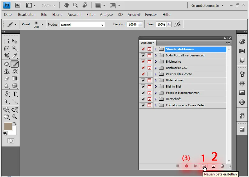The height and width of the screenshot is (177, 249).
Task: Select the 3D Rotate tool
Action: (6, 109)
